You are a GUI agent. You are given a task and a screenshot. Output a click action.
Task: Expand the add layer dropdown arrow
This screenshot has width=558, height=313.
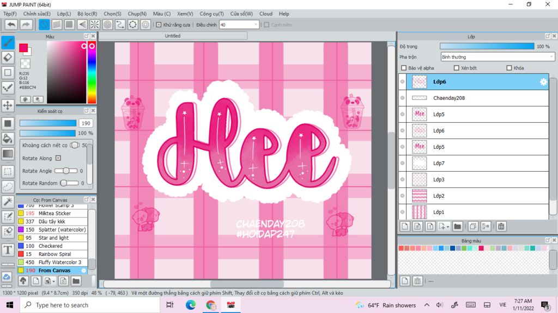(x=448, y=227)
